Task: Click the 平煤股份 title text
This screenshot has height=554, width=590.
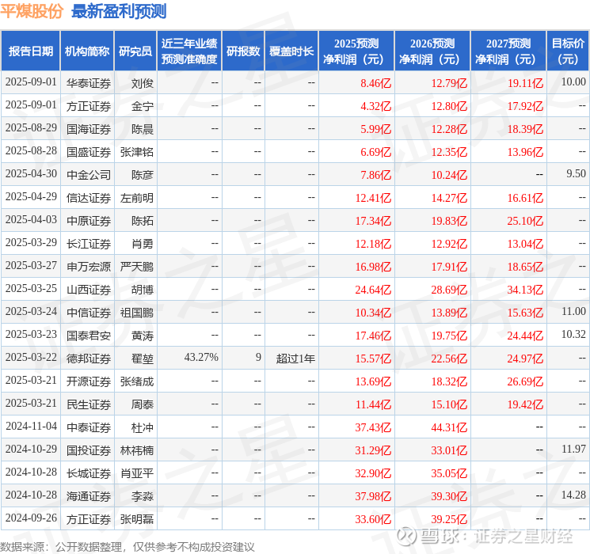Action: click(32, 11)
